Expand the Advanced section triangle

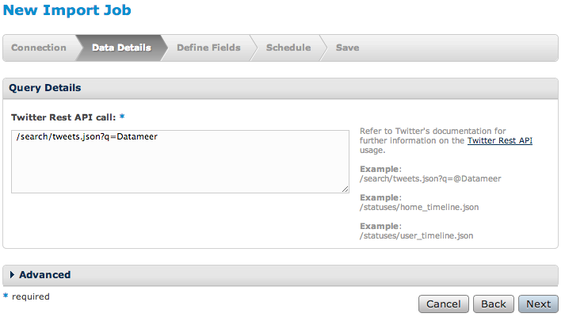(x=12, y=275)
